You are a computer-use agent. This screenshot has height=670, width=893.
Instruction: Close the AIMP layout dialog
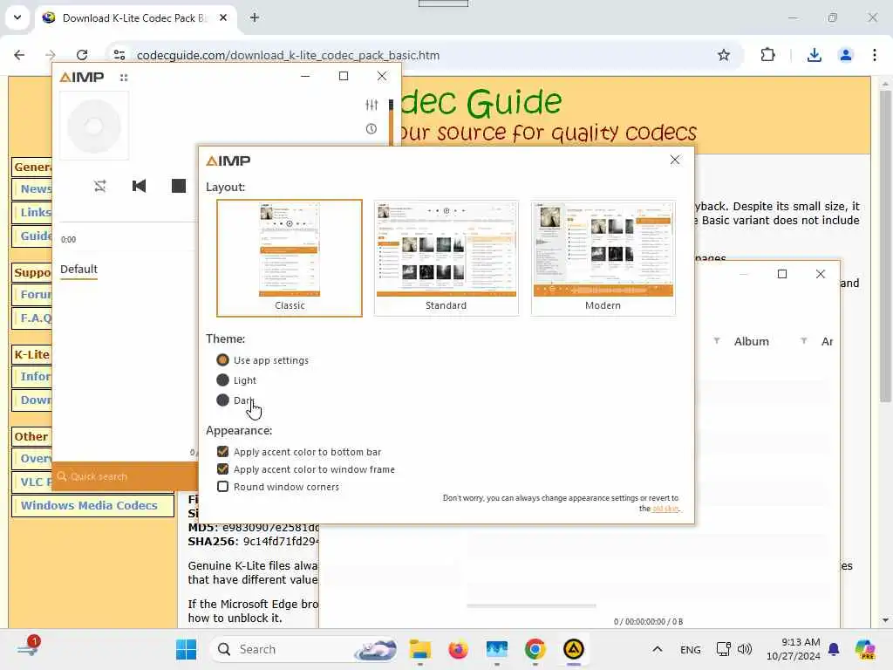tap(675, 161)
